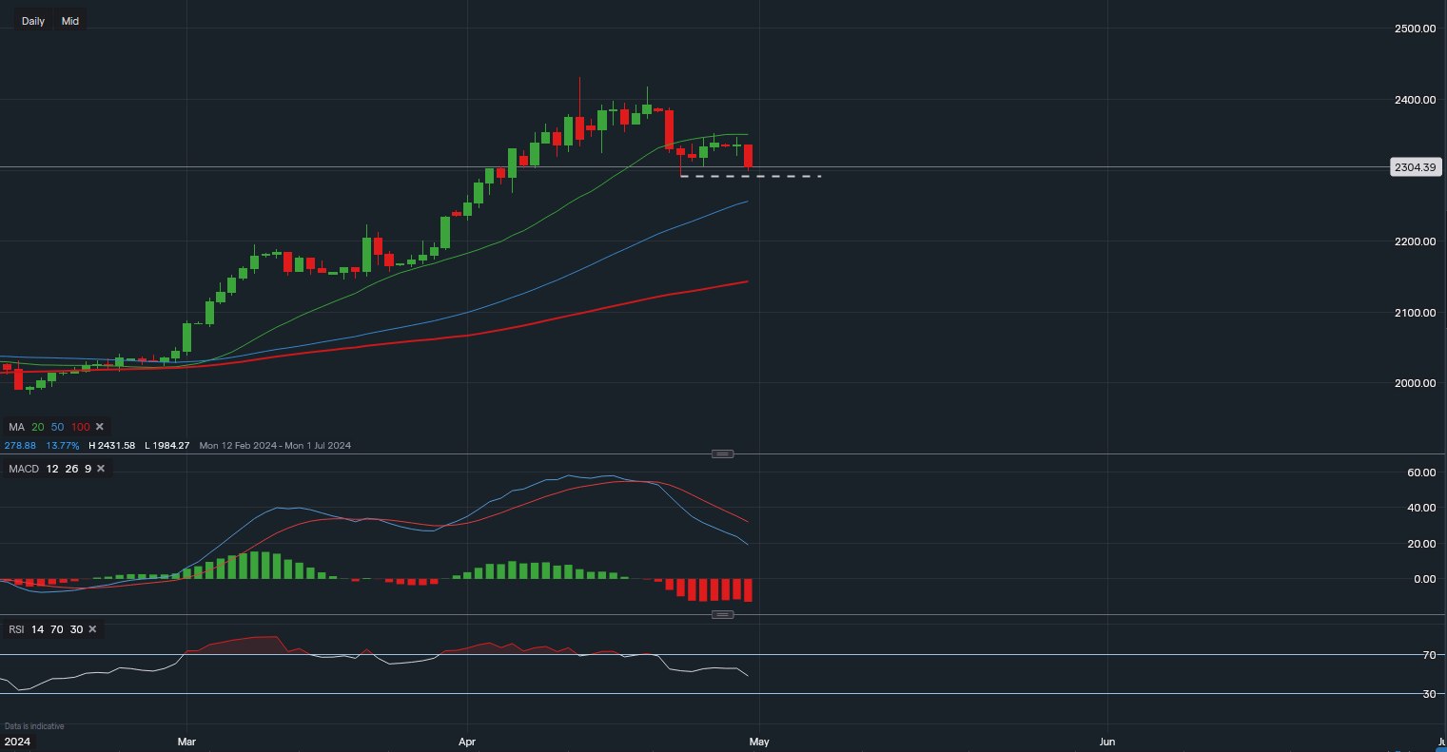Image resolution: width=1447 pixels, height=752 pixels.
Task: Click the grip handle above the MACD pane
Action: 722,453
